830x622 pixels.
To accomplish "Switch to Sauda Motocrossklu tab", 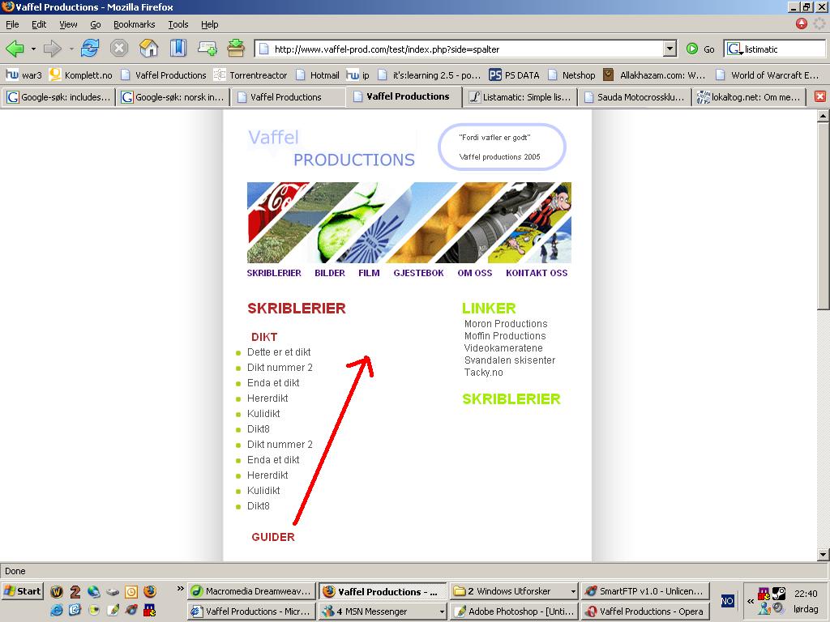I will pyautogui.click(x=634, y=97).
